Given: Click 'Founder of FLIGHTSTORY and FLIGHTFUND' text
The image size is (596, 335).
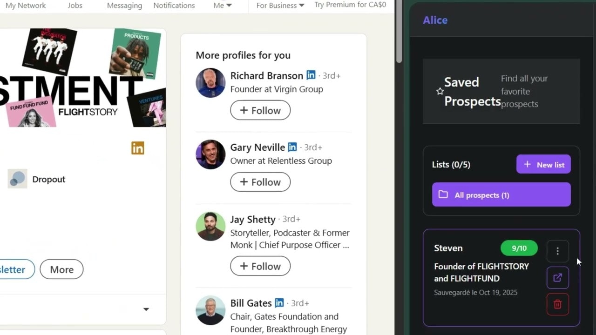Looking at the screenshot, I should tap(481, 272).
